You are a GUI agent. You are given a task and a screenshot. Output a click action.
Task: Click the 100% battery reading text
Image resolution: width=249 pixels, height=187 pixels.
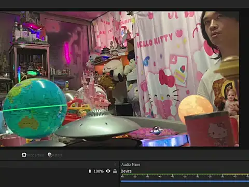(99, 171)
